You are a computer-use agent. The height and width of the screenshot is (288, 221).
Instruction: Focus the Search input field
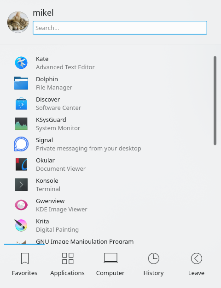click(x=120, y=28)
